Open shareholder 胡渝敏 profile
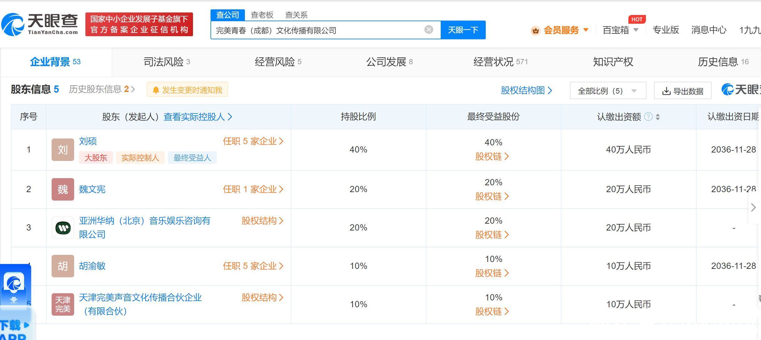The height and width of the screenshot is (340, 761). pyautogui.click(x=92, y=266)
